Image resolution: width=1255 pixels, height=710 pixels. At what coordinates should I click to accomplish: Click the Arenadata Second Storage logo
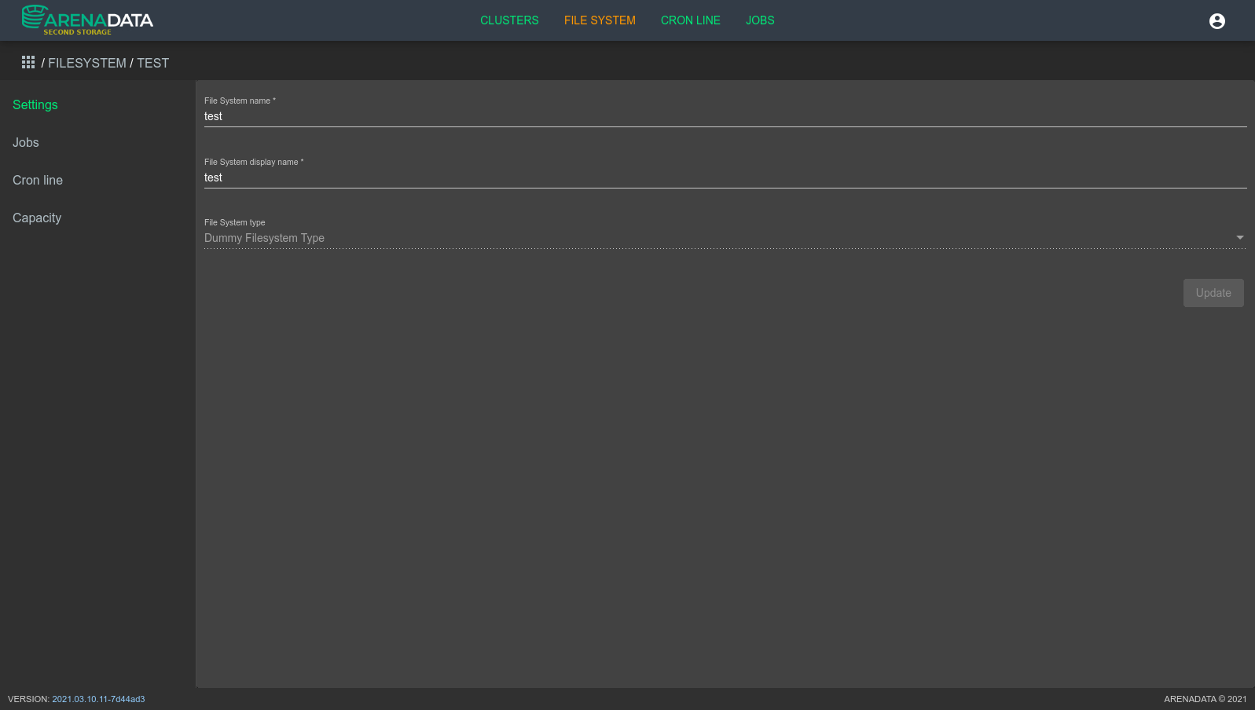pos(87,20)
